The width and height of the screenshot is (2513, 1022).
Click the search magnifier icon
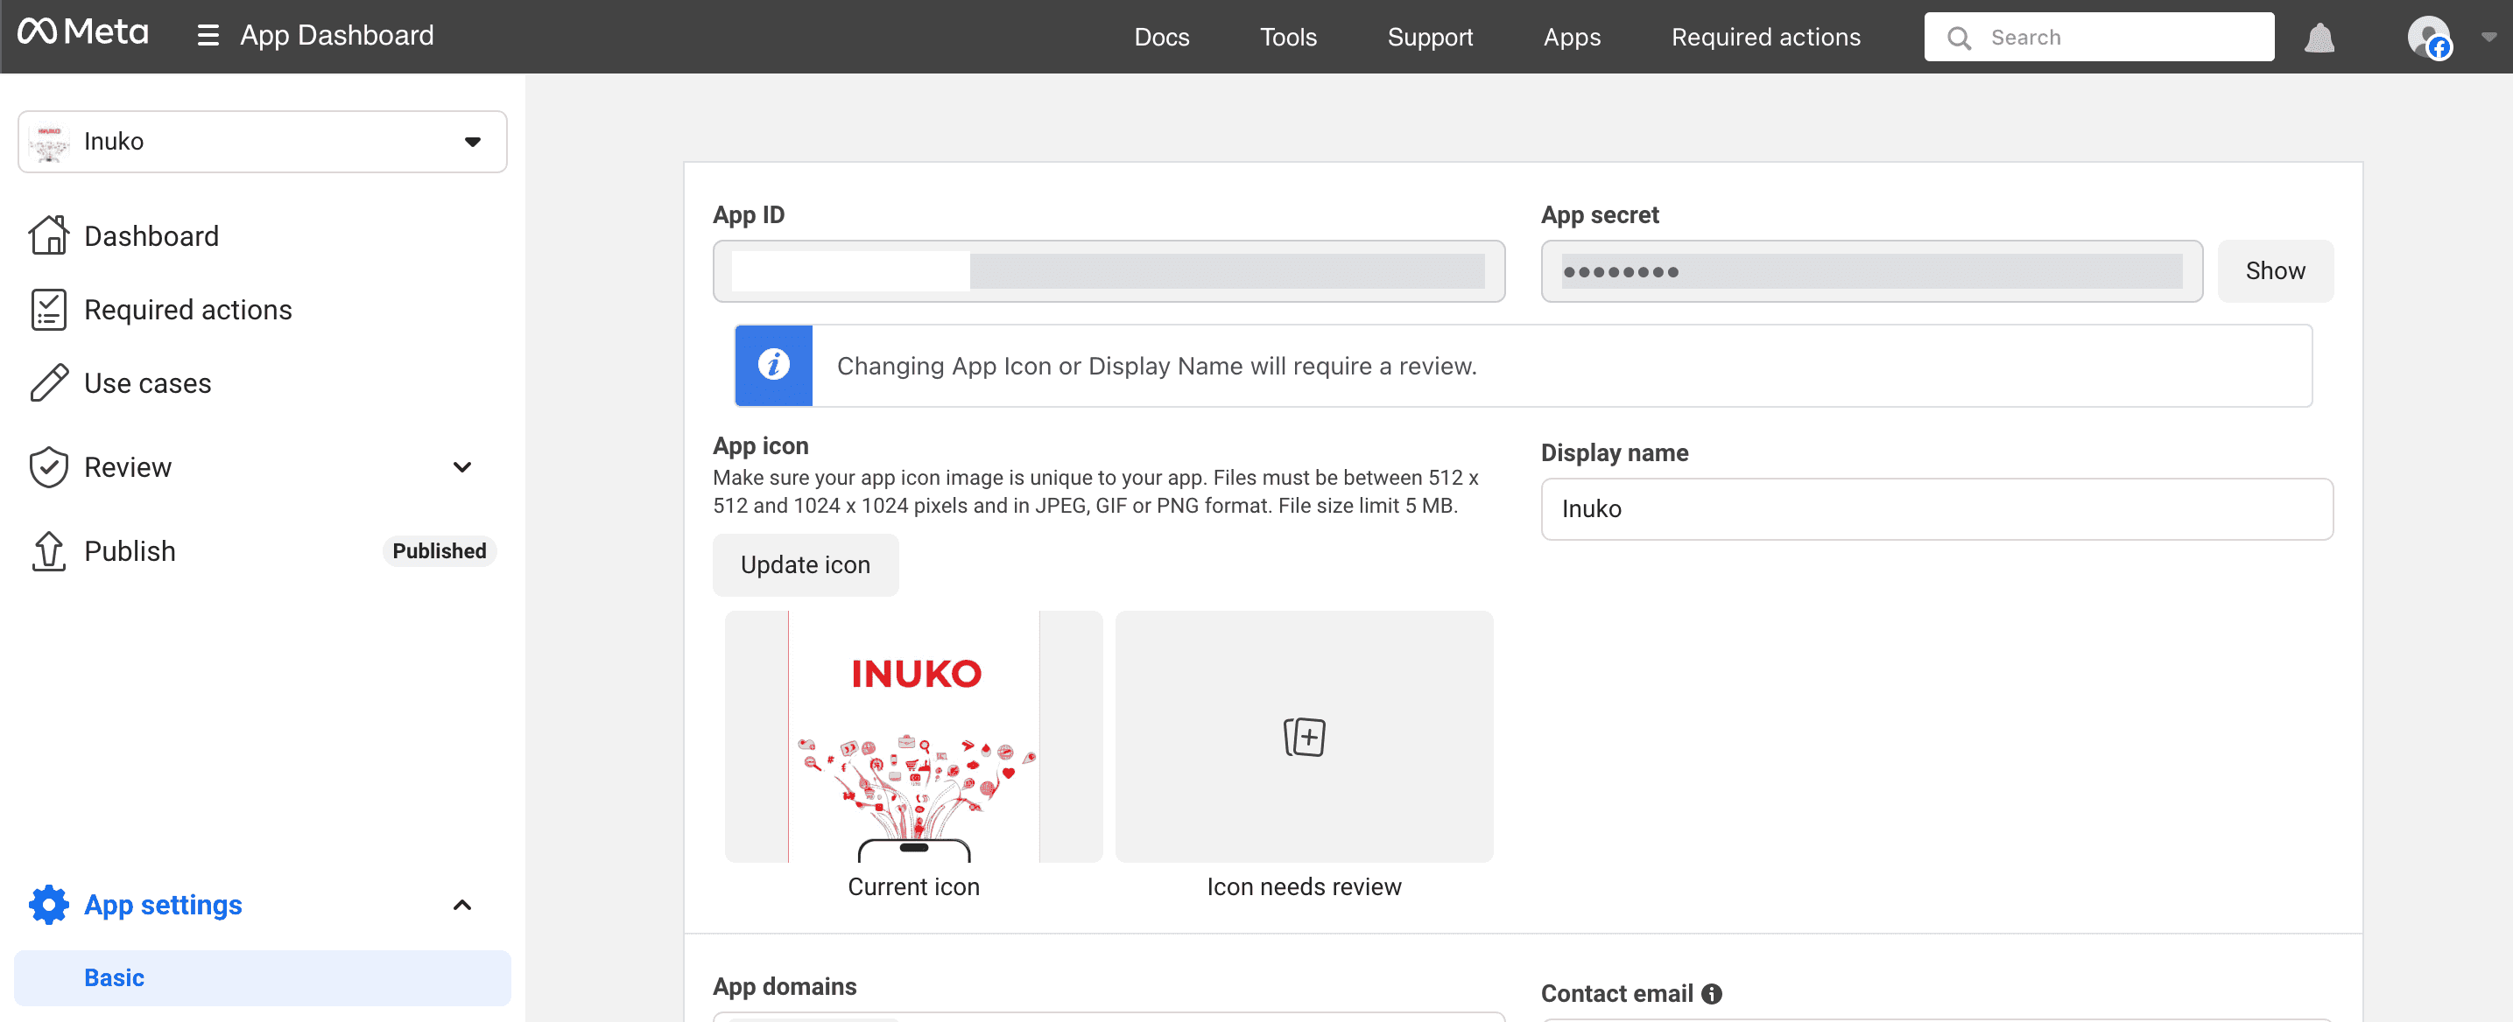click(1958, 37)
